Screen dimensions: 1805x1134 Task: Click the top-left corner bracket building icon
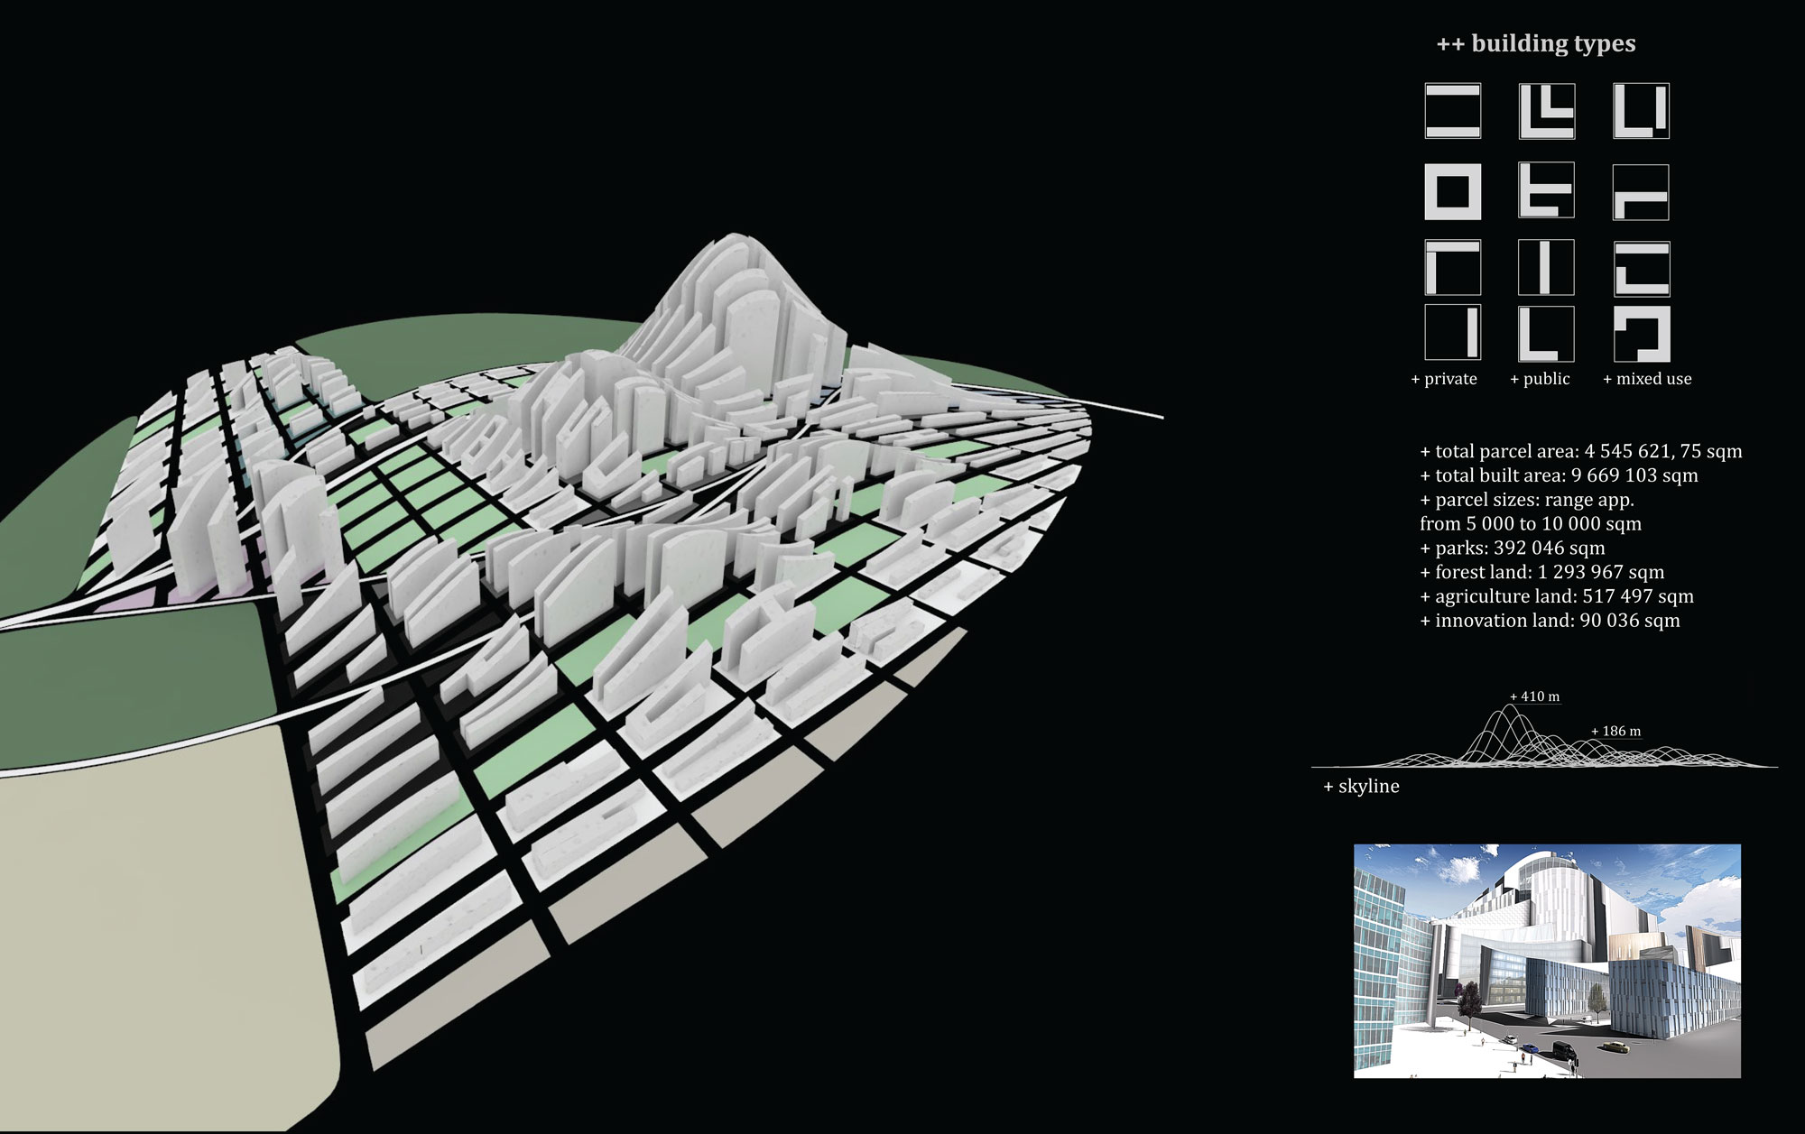coord(1453,268)
